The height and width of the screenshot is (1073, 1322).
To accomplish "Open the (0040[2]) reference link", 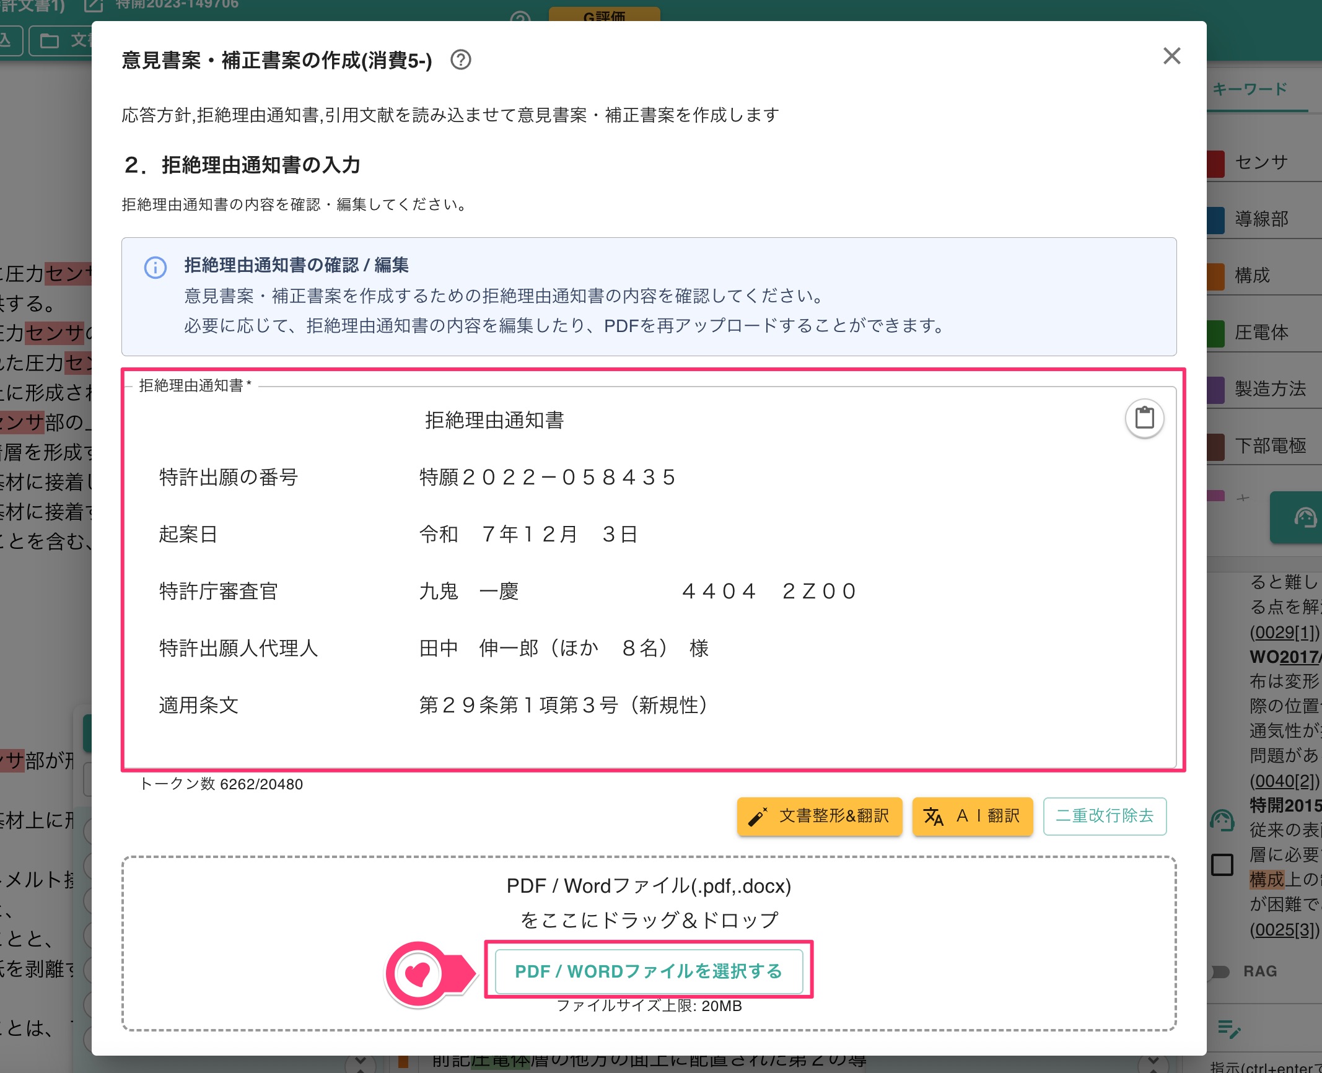I will click(1285, 781).
